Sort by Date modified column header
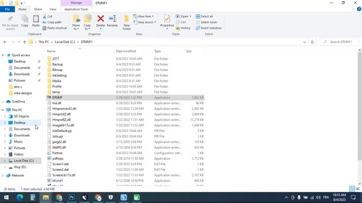Screen dimensions: 362x203 click(x=133, y=51)
